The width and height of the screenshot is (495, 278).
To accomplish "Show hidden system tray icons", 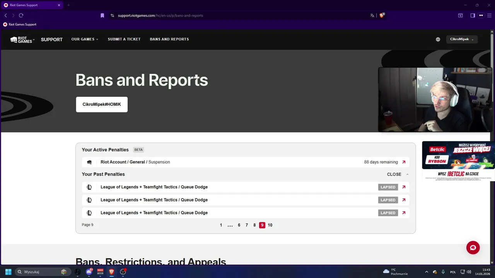I will click(x=427, y=272).
